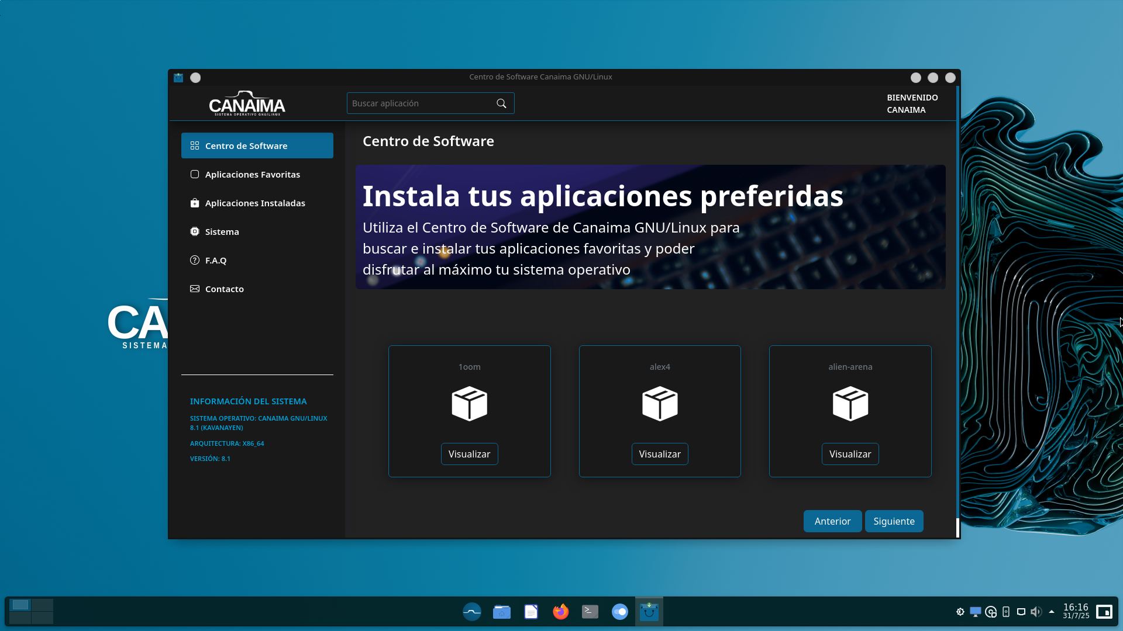Go to the Anterior page

click(x=832, y=521)
